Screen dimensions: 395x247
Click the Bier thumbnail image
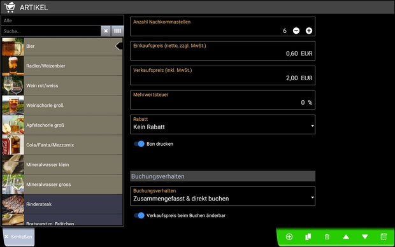pos(13,46)
